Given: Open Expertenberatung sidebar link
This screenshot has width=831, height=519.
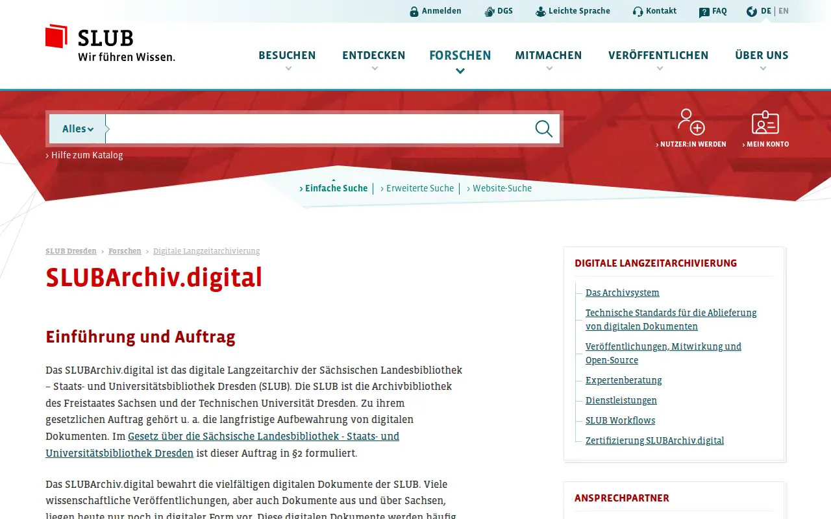Looking at the screenshot, I should point(624,380).
